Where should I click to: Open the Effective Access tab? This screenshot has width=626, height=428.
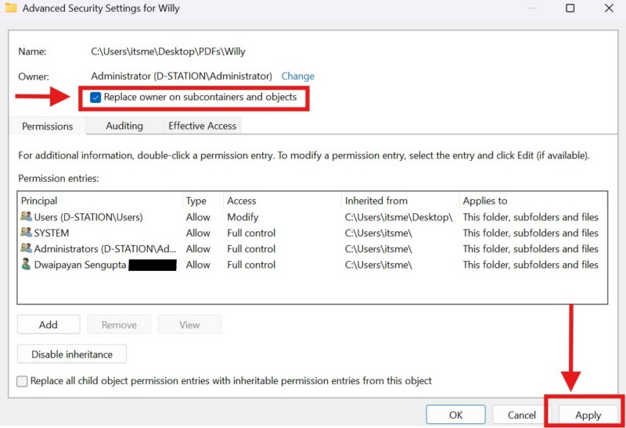(202, 126)
